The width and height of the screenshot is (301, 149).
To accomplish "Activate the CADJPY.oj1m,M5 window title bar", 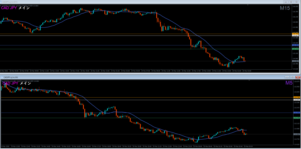I will click(x=147, y=77).
